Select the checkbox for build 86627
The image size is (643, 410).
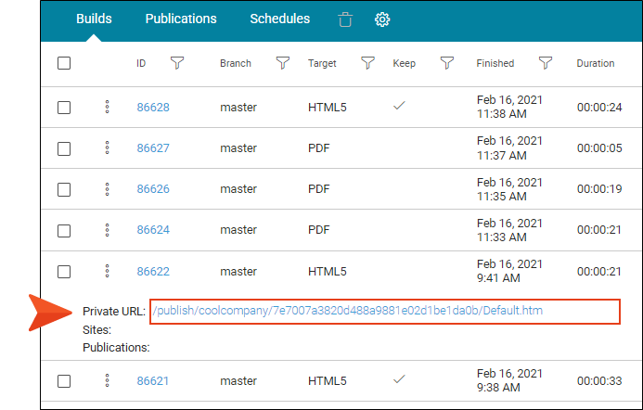click(x=64, y=148)
